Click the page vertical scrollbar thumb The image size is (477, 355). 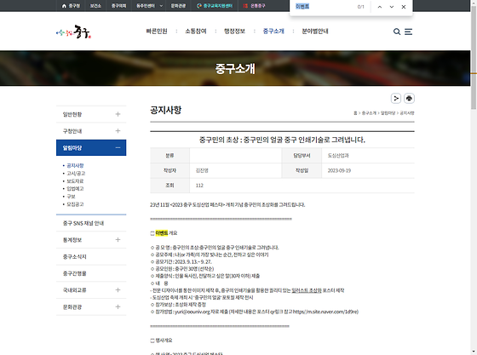point(474,58)
